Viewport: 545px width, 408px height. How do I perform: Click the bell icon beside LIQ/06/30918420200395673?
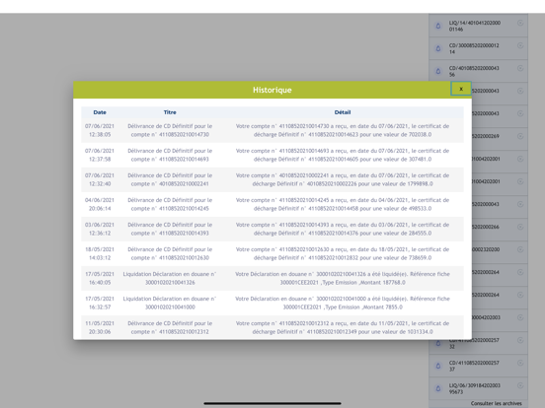[x=438, y=388]
